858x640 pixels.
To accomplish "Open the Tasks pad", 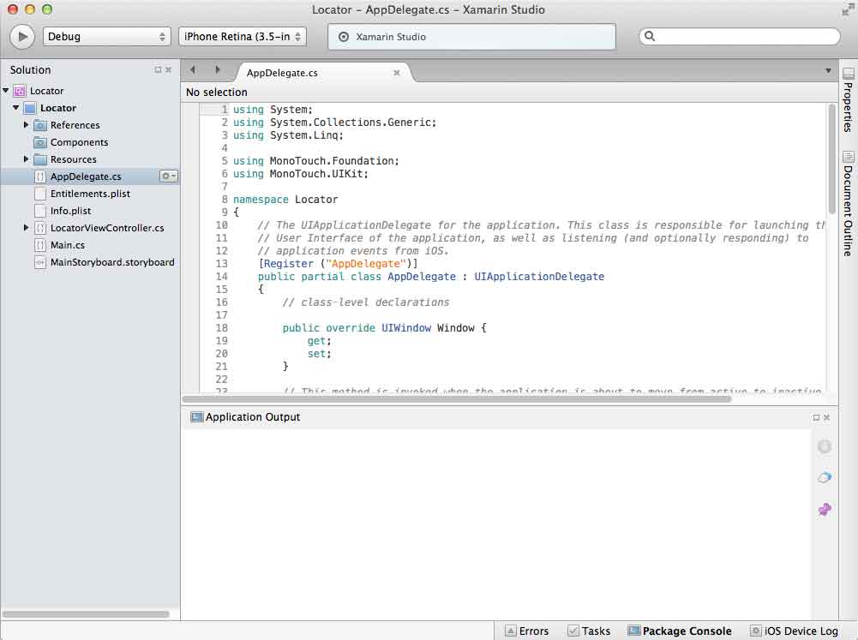I will [589, 631].
